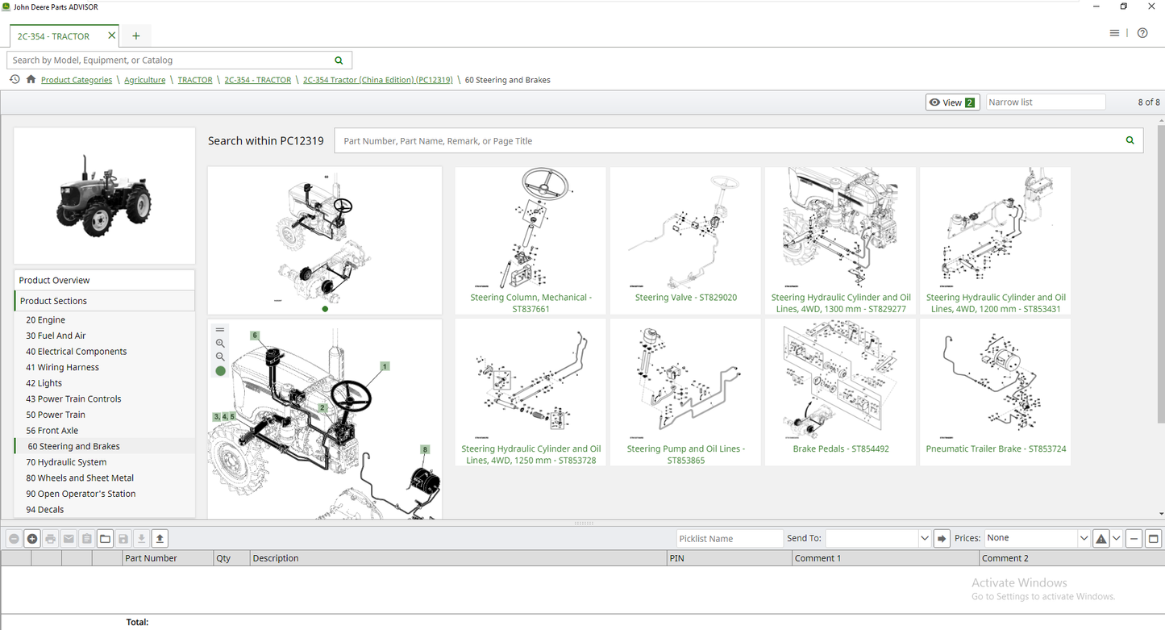Open the hamburger menu near help icon

(1115, 32)
